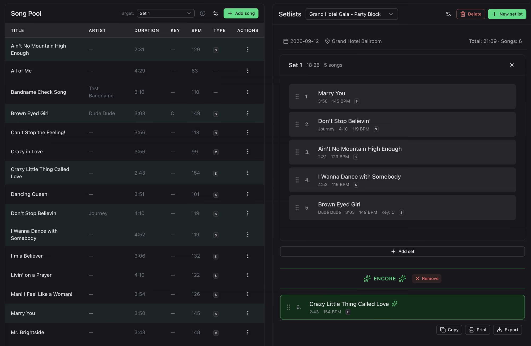Click Add set button
Screen dimensions: 531x346
(x=402, y=251)
